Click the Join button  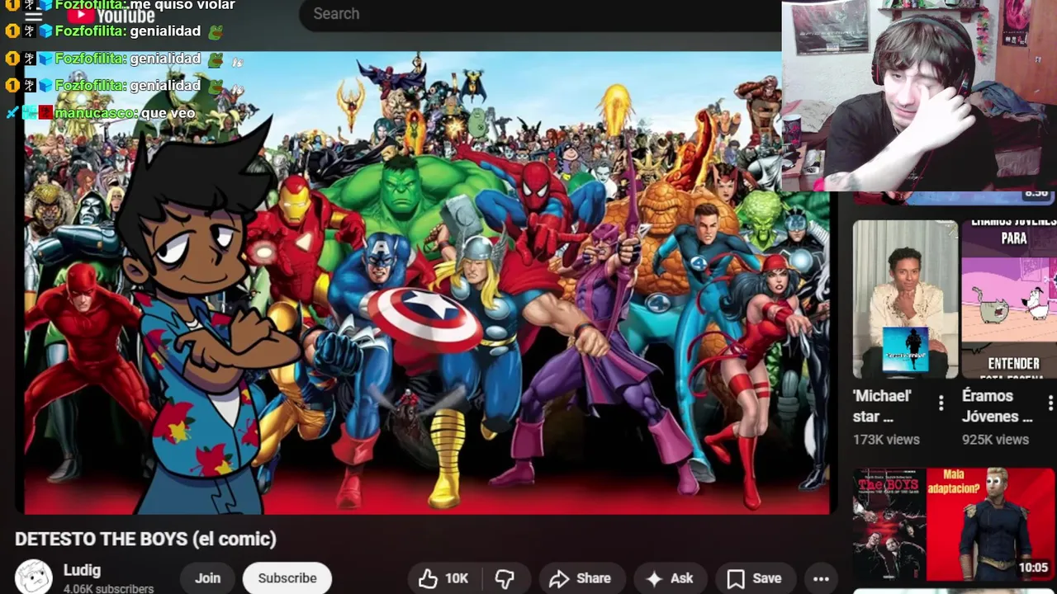207,578
